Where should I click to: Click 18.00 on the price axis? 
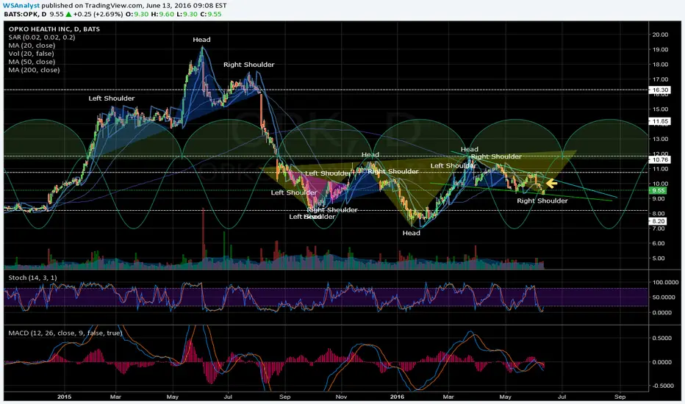click(660, 64)
